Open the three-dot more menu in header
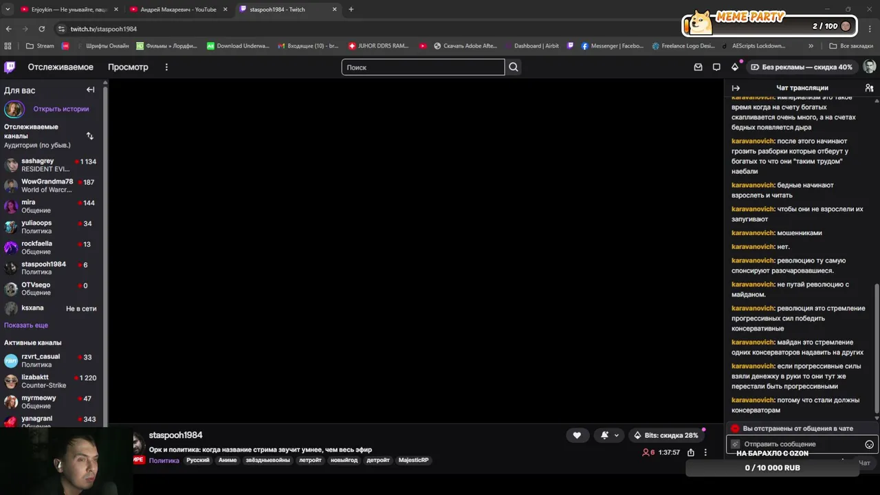 [166, 67]
